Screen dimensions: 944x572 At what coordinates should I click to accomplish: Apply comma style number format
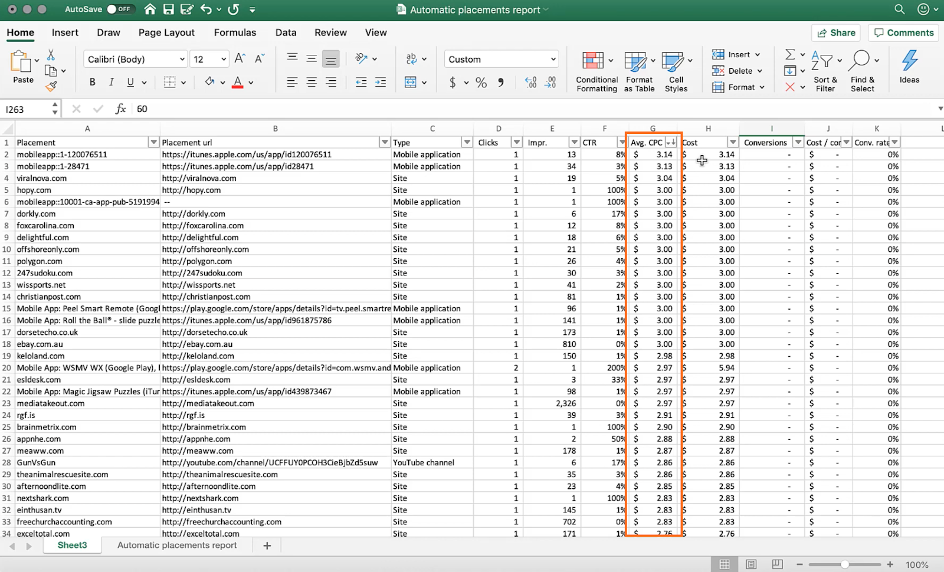pos(501,83)
